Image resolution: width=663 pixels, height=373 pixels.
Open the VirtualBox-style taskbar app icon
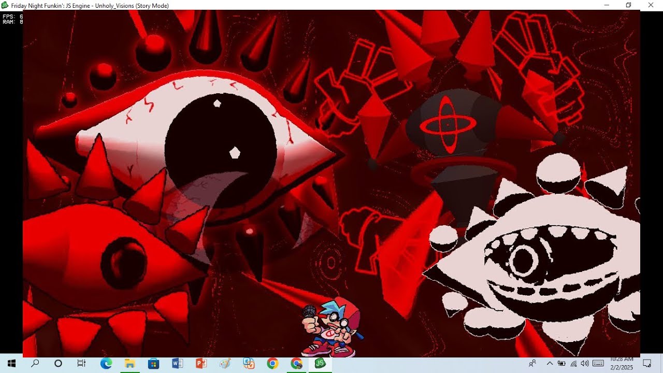(x=249, y=364)
